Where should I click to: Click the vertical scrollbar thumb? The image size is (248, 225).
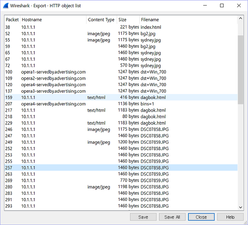click(x=240, y=70)
